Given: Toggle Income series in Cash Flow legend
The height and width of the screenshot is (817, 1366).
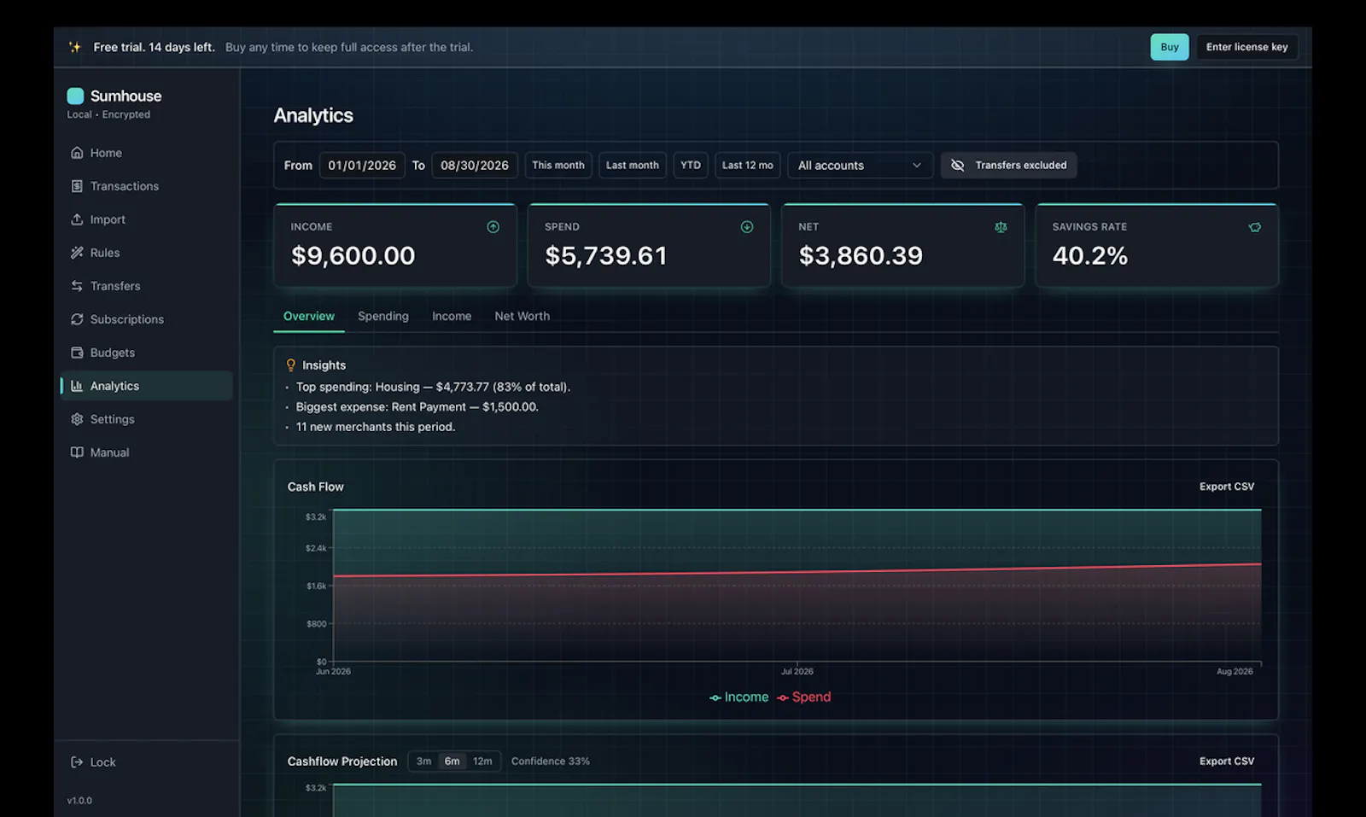Looking at the screenshot, I should (738, 697).
